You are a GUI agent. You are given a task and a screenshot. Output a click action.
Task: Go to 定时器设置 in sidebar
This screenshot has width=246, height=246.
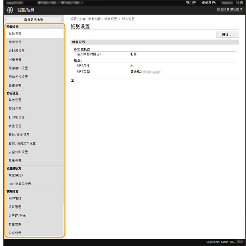pos(17,51)
